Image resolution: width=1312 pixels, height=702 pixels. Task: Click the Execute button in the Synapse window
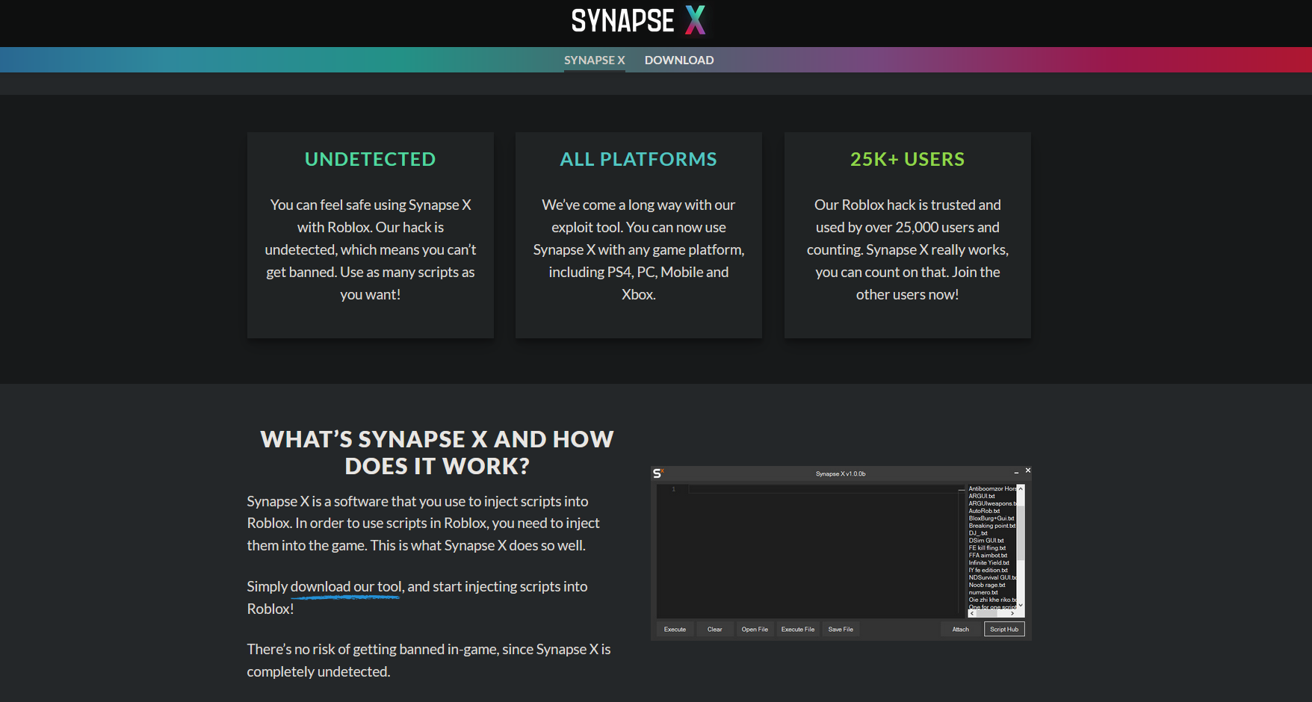point(675,630)
